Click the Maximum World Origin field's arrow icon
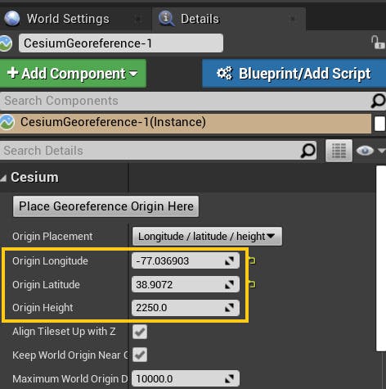Image resolution: width=386 pixels, height=389 pixels. click(x=230, y=378)
